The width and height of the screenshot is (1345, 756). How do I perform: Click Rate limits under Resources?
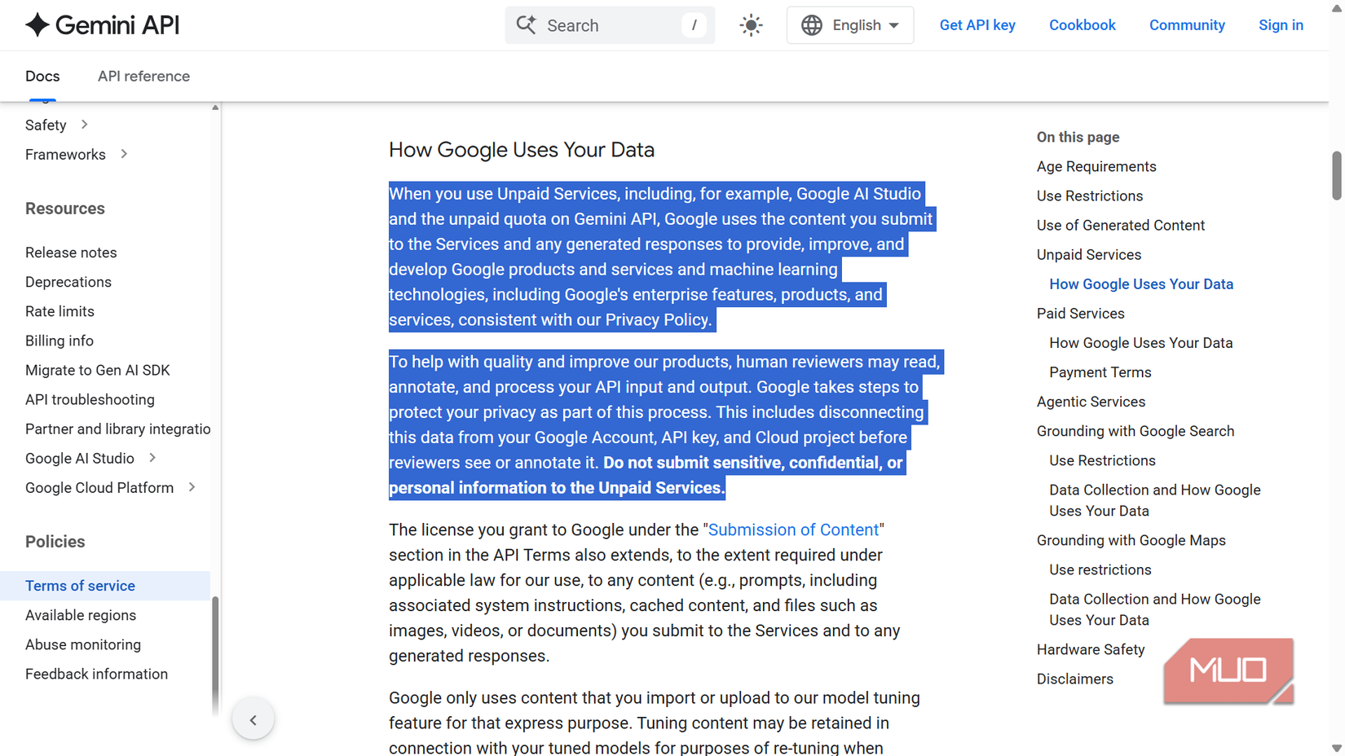tap(60, 311)
